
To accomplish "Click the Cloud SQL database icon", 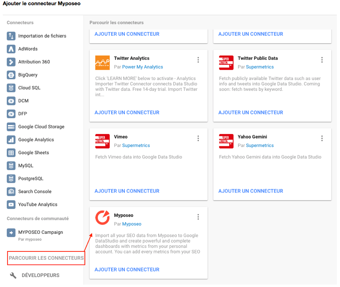I will (11, 88).
